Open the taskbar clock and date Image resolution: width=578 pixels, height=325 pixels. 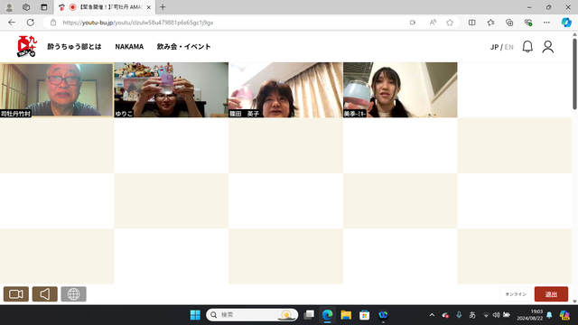530,315
